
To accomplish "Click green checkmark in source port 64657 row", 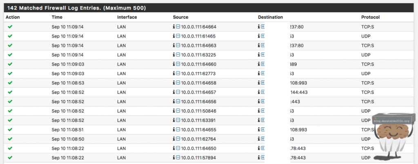I will pos(10,92).
